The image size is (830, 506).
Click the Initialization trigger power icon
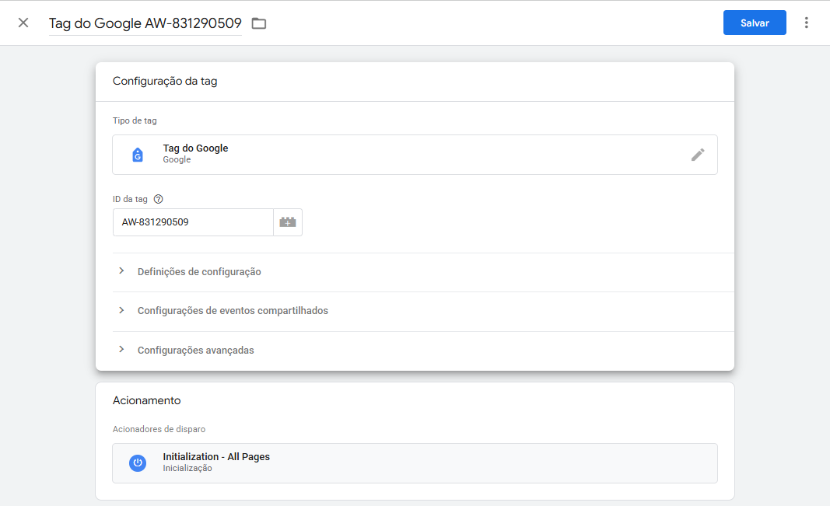(138, 462)
